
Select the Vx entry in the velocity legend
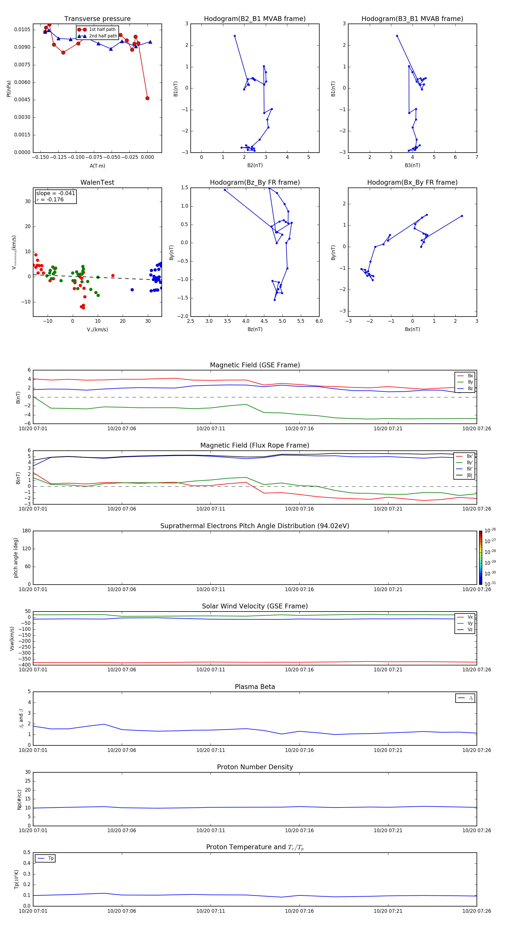tap(465, 617)
